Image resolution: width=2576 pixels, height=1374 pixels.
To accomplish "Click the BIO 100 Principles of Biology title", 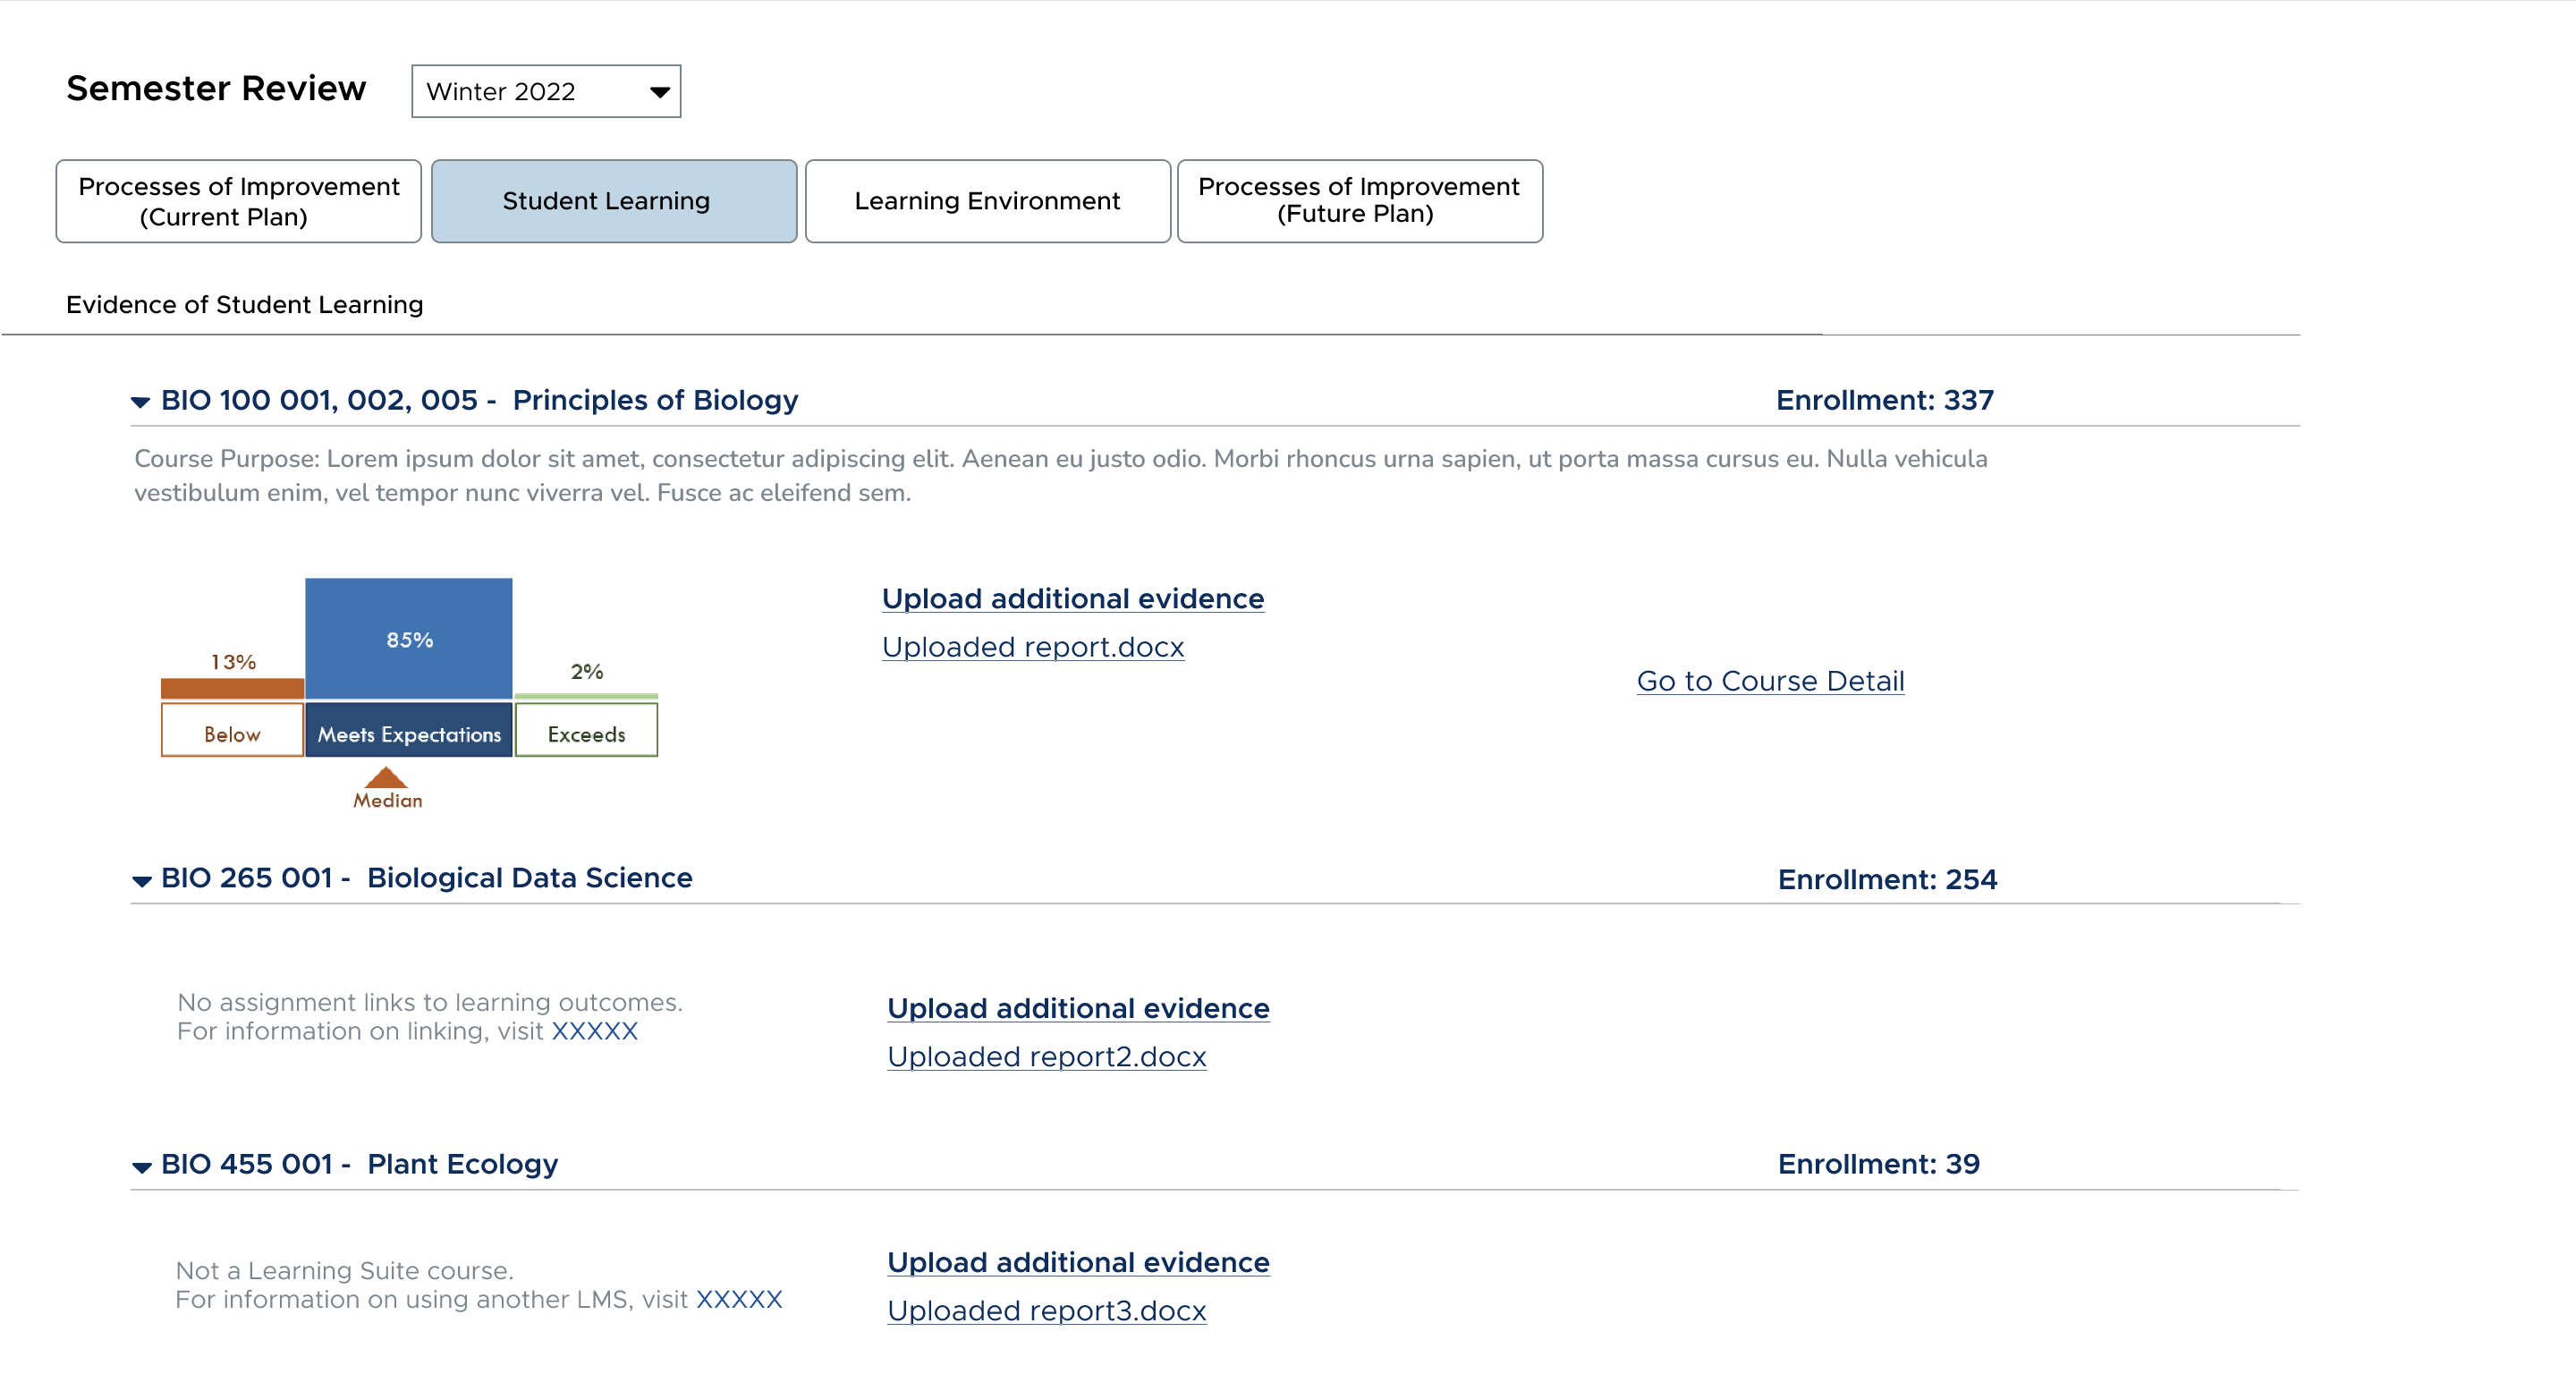I will tap(480, 400).
